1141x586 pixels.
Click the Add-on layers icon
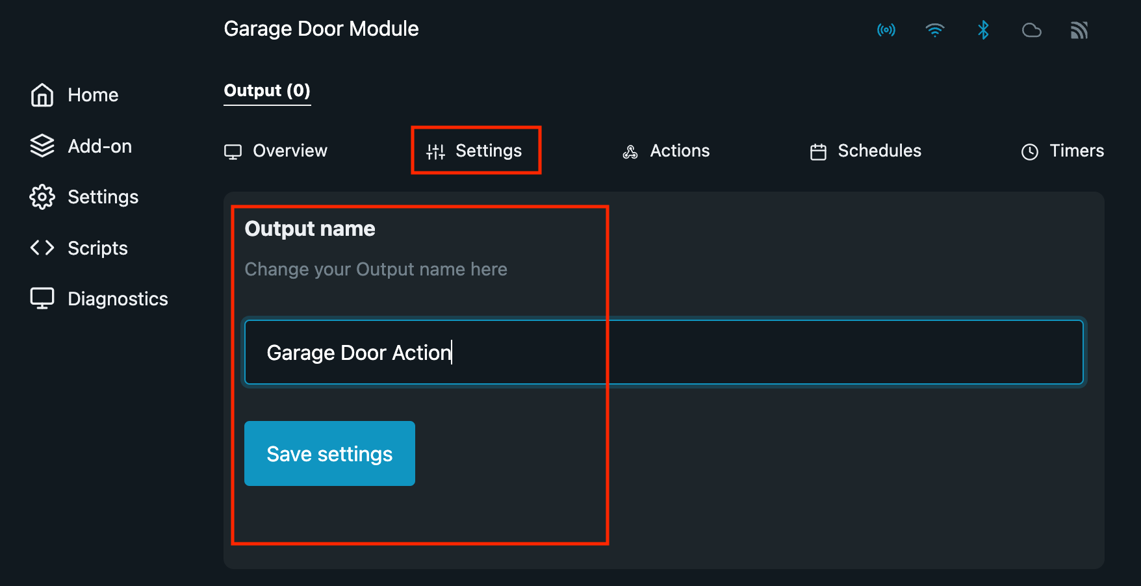pos(42,146)
